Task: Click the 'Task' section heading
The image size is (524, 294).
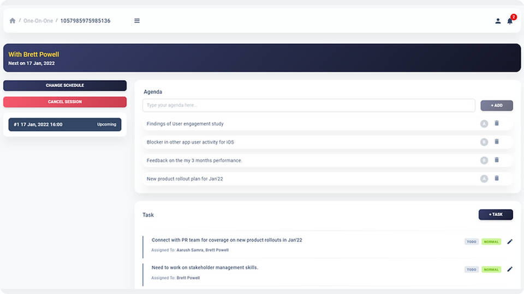Action: [148, 215]
